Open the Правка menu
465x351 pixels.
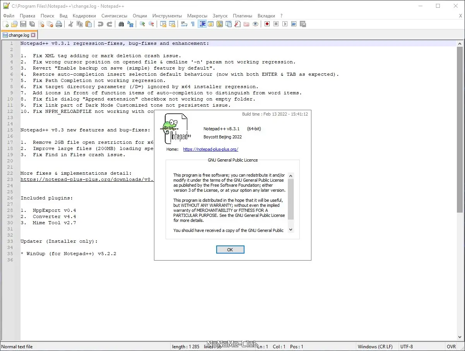(27, 16)
